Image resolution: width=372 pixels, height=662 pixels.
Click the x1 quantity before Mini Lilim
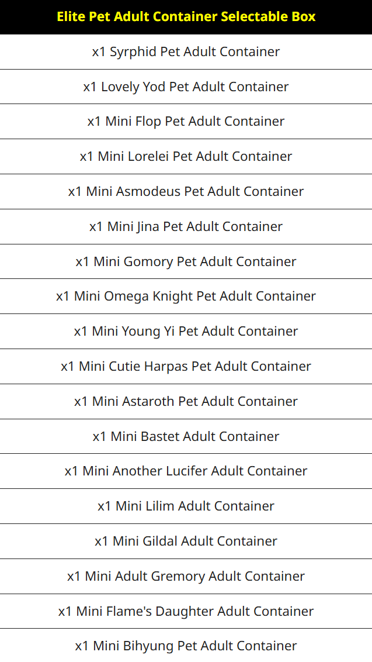[105, 506]
